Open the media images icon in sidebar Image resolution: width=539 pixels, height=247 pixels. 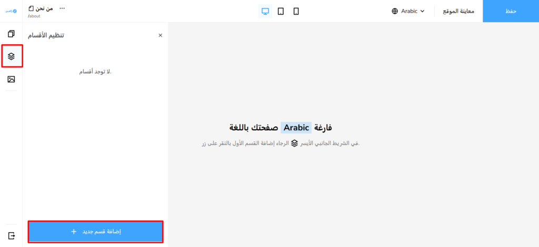click(11, 79)
